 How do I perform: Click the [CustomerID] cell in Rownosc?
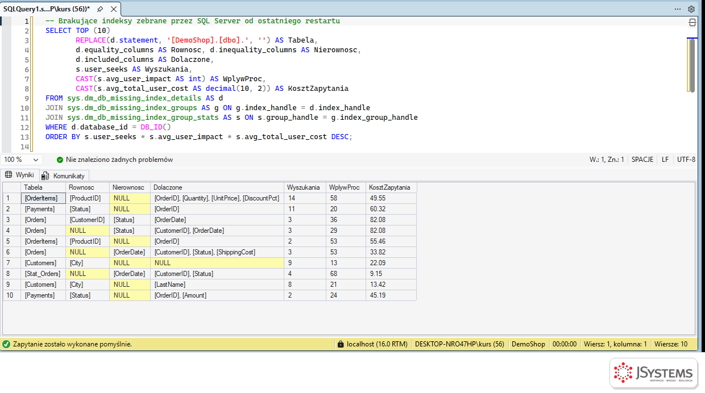(x=88, y=220)
